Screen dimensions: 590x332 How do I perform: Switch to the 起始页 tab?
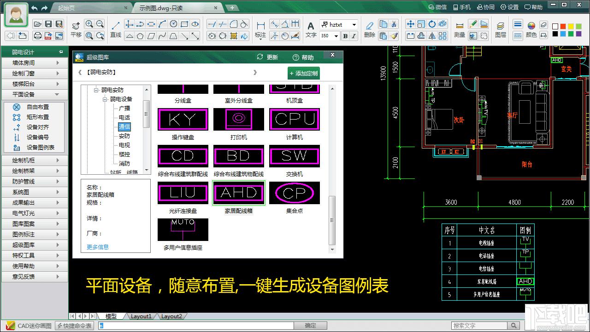89,8
